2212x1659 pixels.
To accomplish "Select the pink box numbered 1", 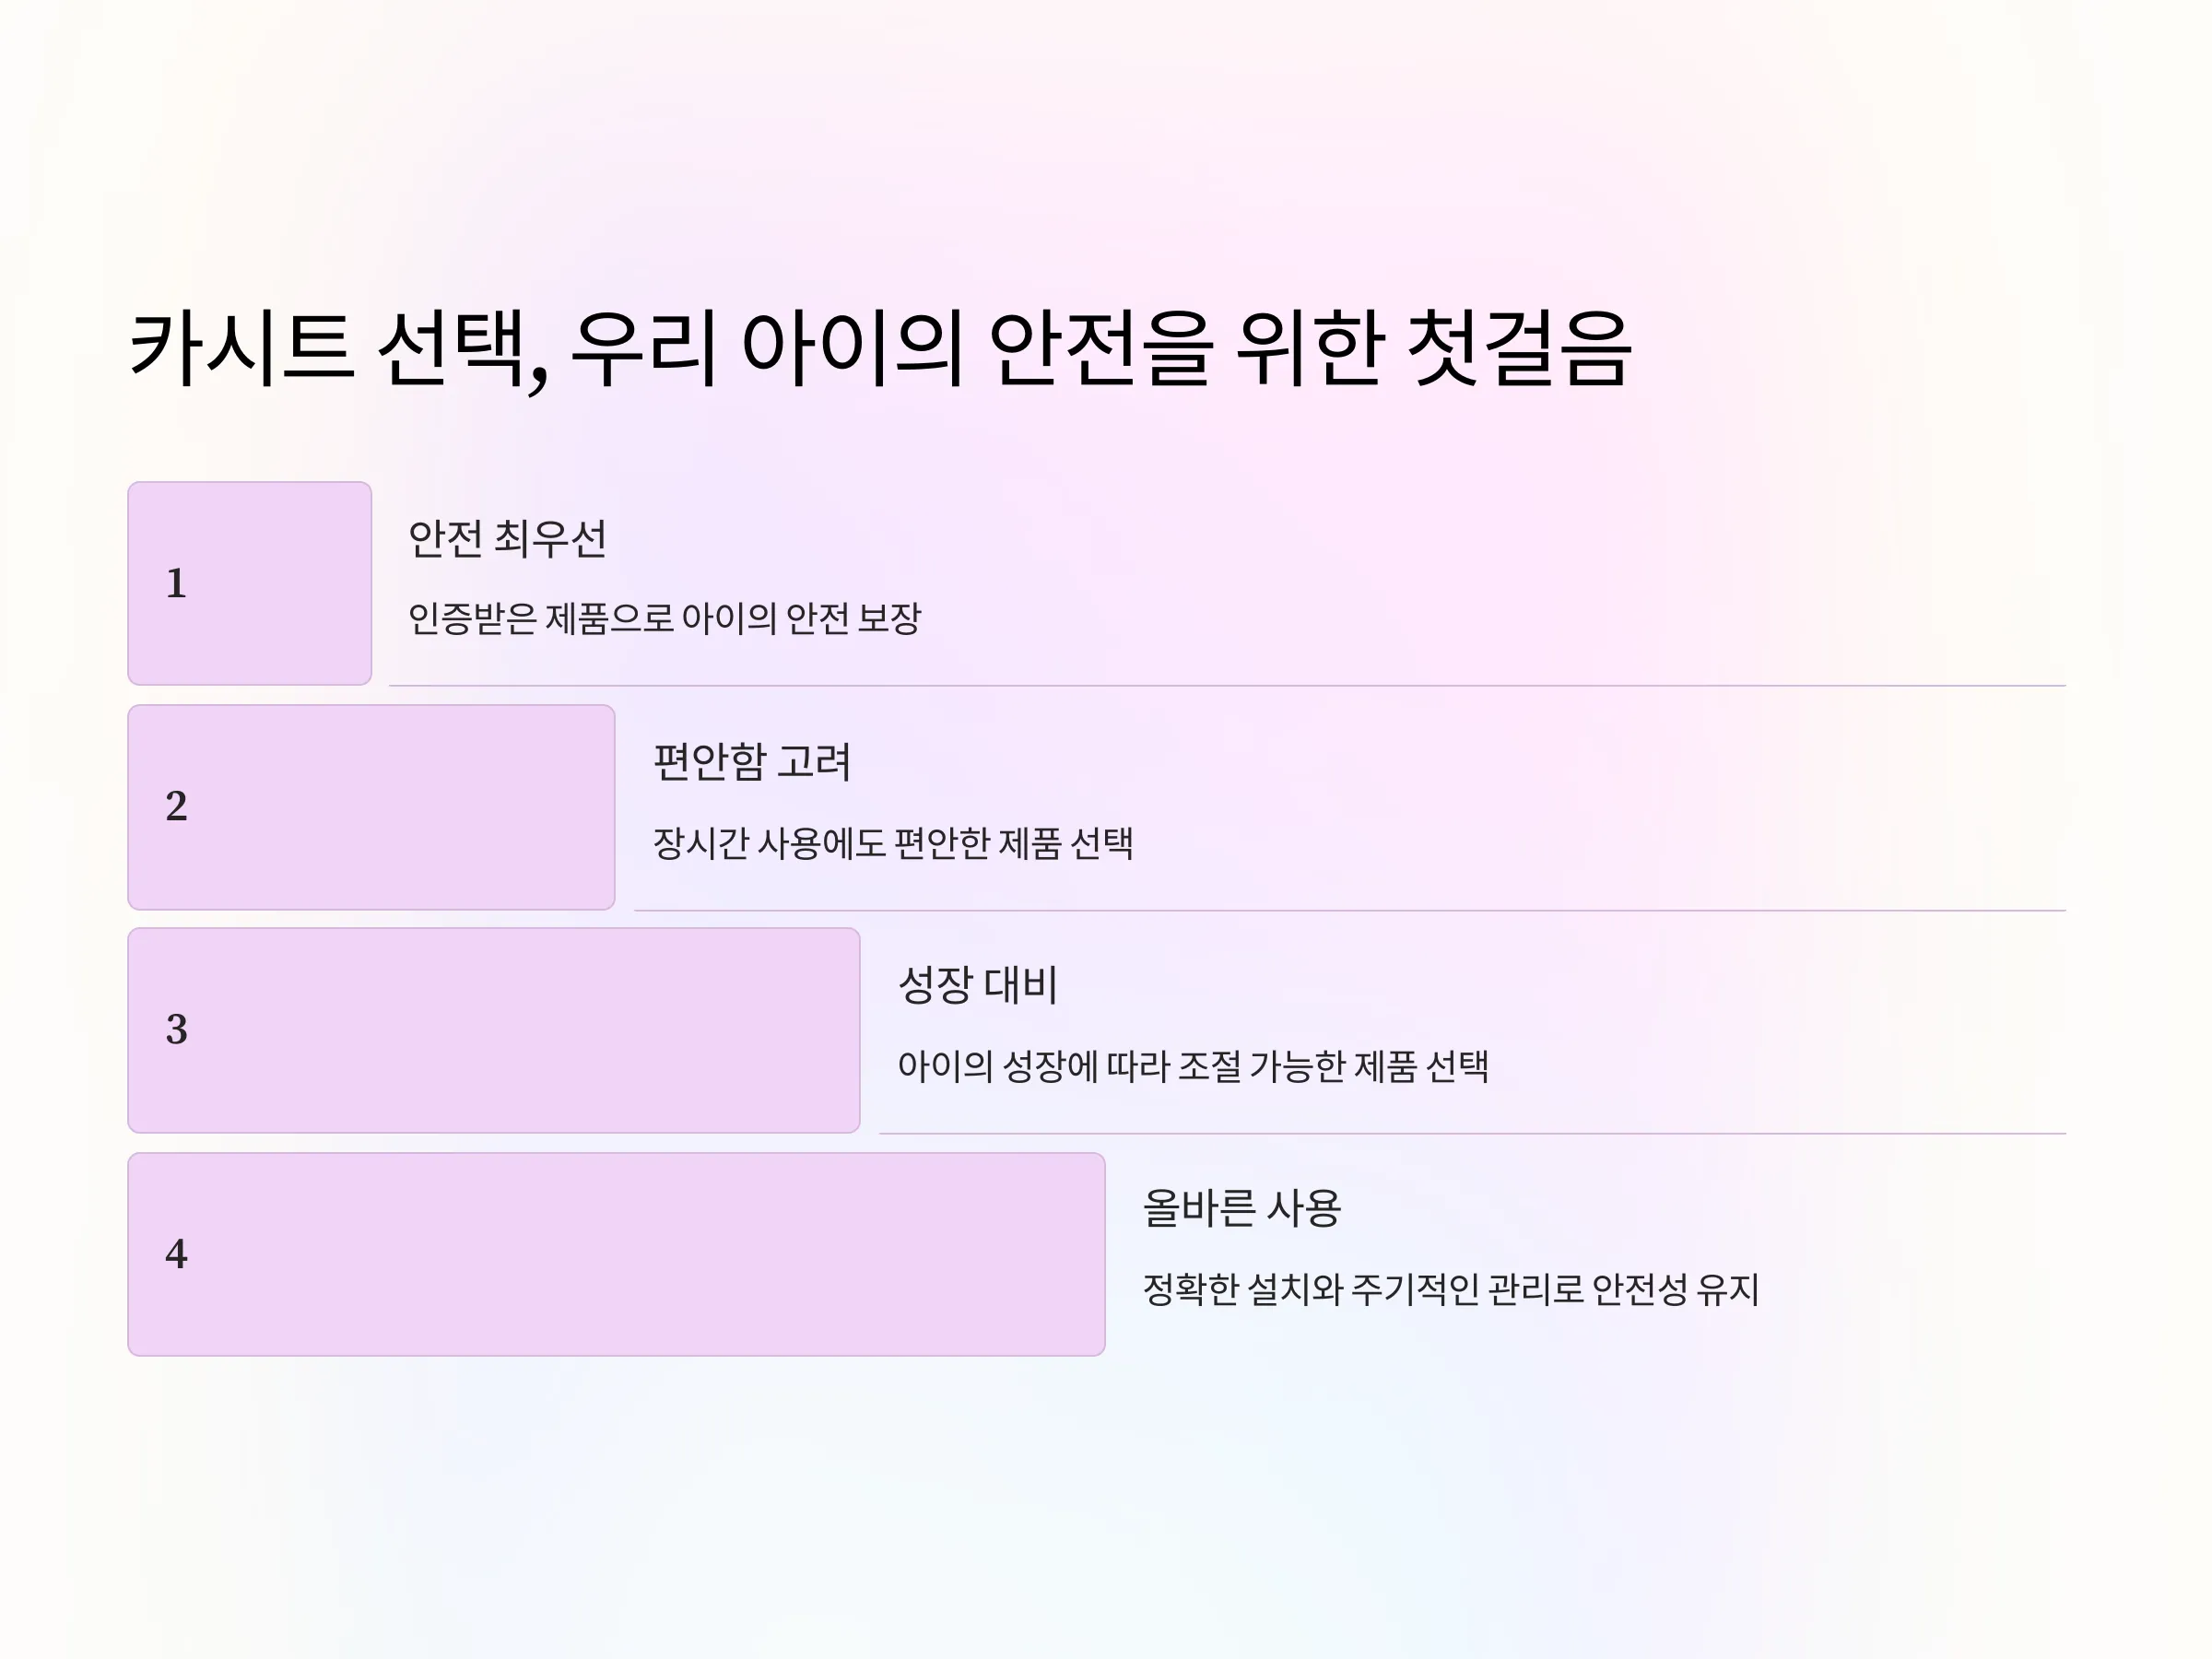I will (x=250, y=583).
